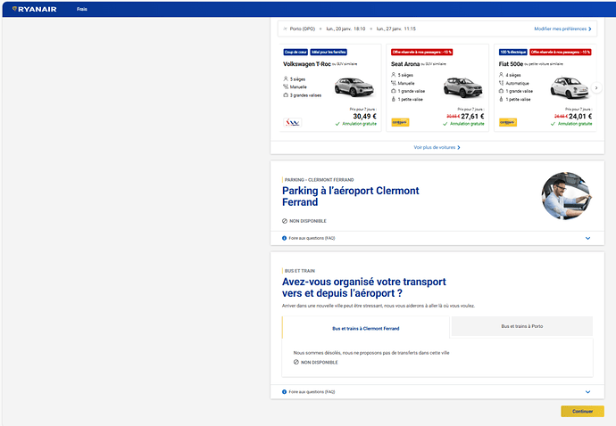The height and width of the screenshot is (426, 616).
Task: Click Modifier mes préférences link
Action: point(562,29)
